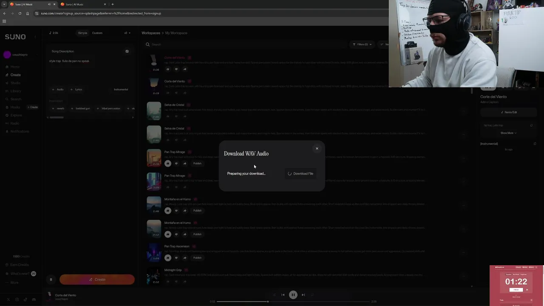Image resolution: width=544 pixels, height=306 pixels.
Task: Copy the hip hop, Latin trap style text
Action: (x=531, y=125)
